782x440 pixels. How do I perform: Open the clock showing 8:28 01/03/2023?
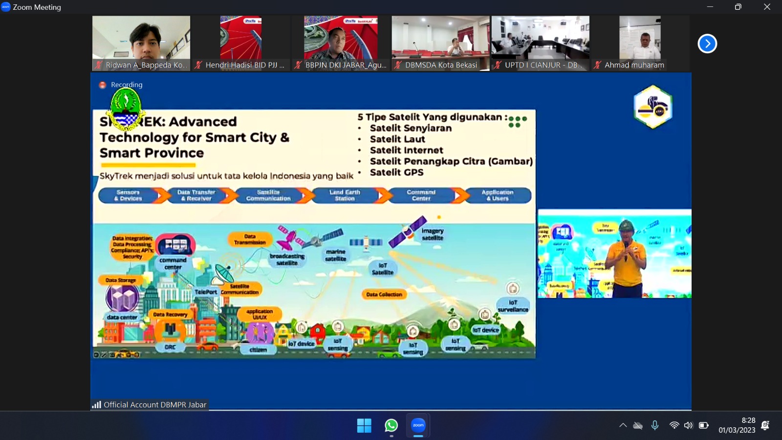(x=737, y=425)
